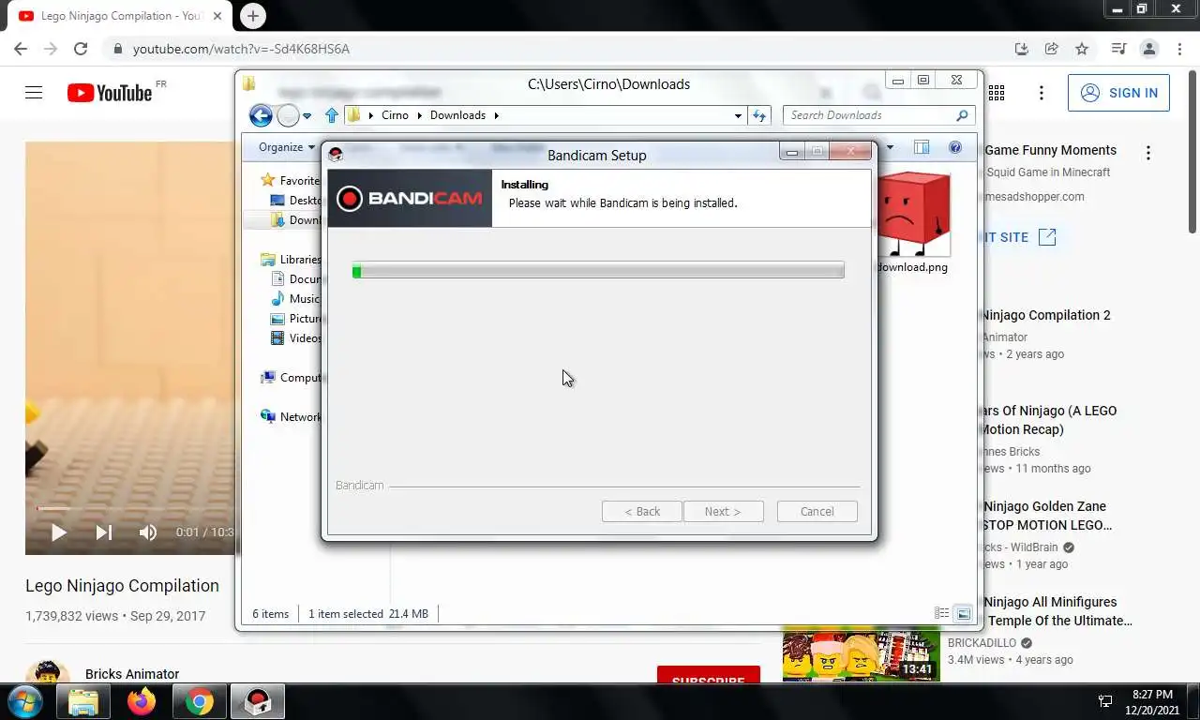
Task: Refresh Explorer folder view
Action: (759, 115)
